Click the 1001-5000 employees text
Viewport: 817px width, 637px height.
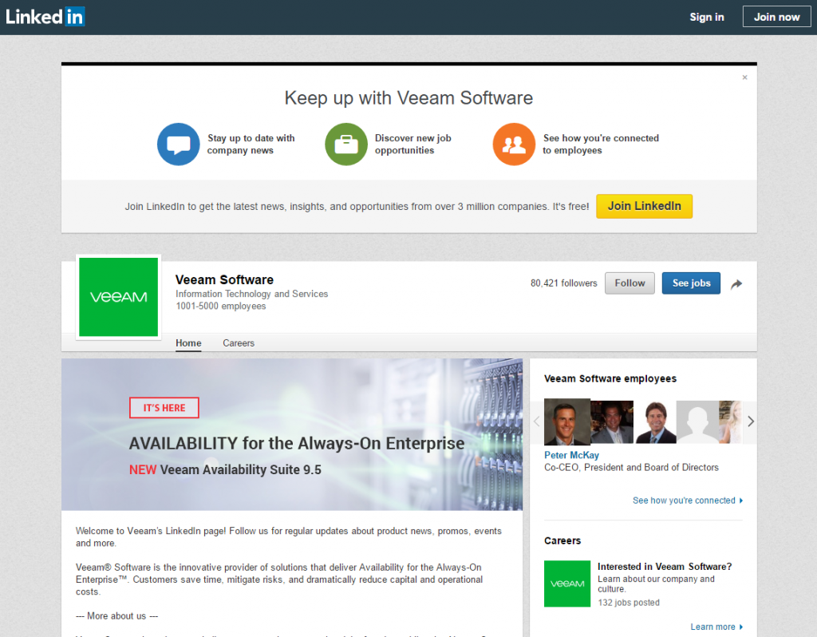220,306
